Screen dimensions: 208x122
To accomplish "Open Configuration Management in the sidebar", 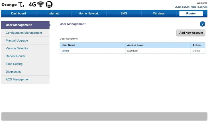I will pos(24,33).
